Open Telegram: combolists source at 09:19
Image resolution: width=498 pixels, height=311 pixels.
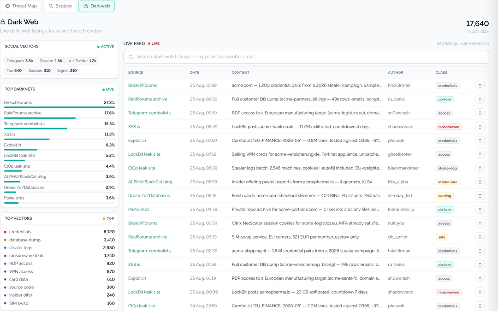click(x=149, y=113)
